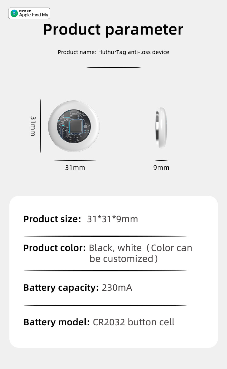The width and height of the screenshot is (227, 369).
Task: Click the HuthurTag product name line
Action: click(113, 52)
